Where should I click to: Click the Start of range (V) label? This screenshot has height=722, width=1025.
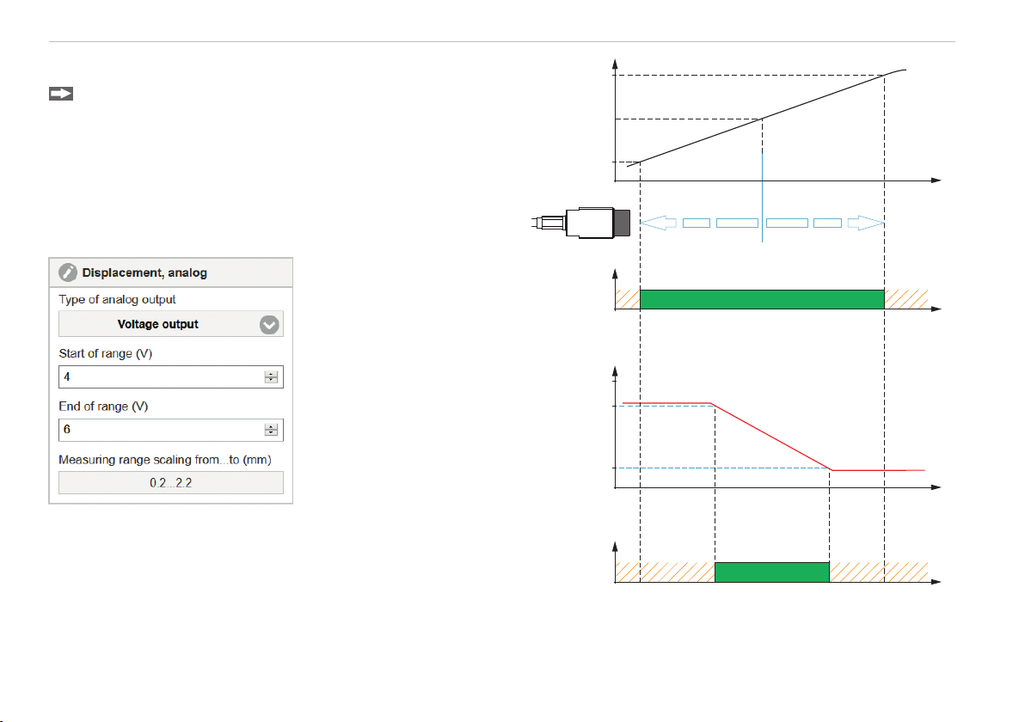pyautogui.click(x=105, y=353)
